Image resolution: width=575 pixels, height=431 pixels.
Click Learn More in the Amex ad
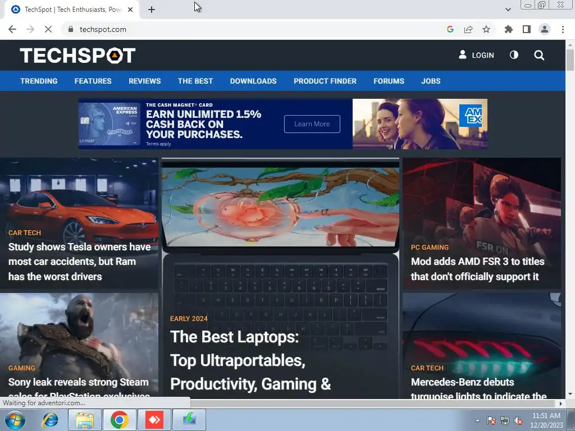pos(312,124)
